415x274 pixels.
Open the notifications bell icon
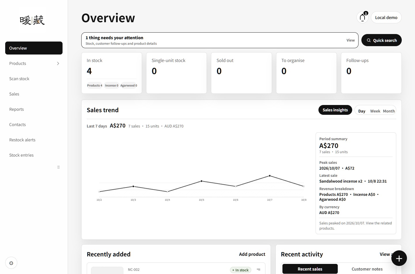[x=363, y=17]
